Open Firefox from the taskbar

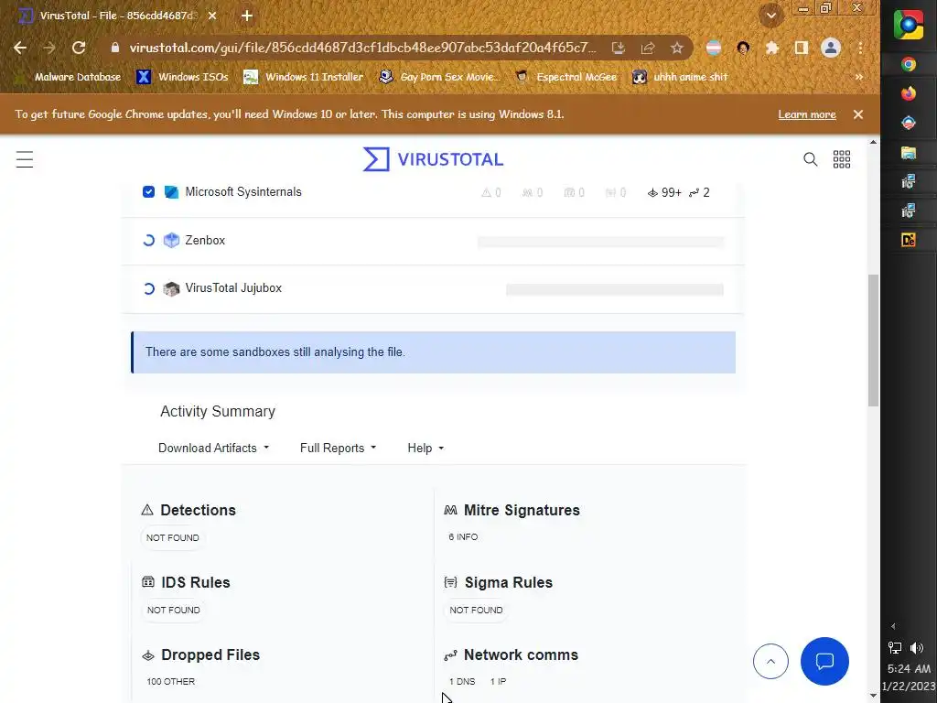(x=909, y=93)
